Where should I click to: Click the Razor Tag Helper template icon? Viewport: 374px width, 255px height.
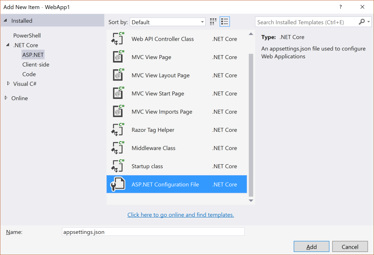coord(118,130)
